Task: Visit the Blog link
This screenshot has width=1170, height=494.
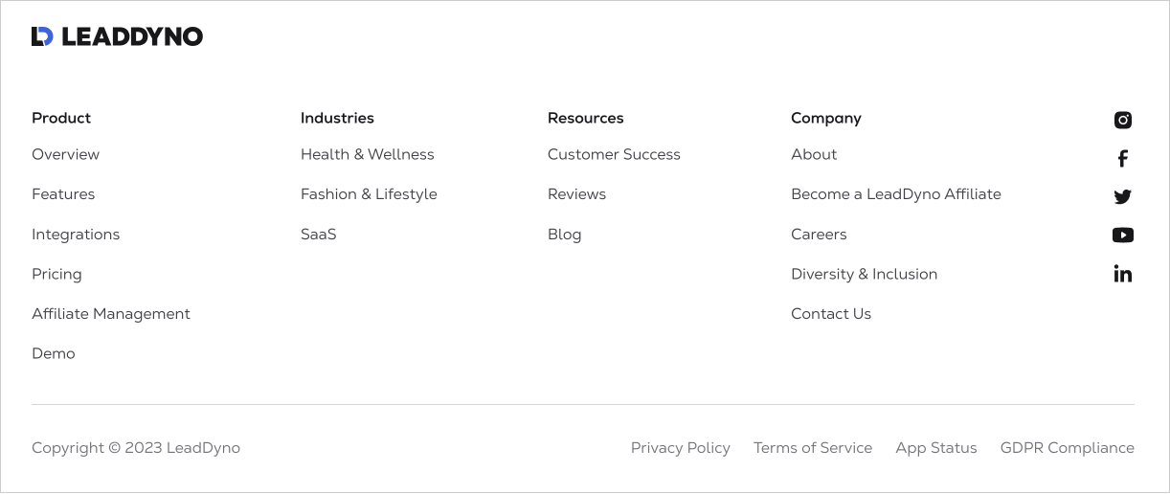Action: tap(564, 235)
